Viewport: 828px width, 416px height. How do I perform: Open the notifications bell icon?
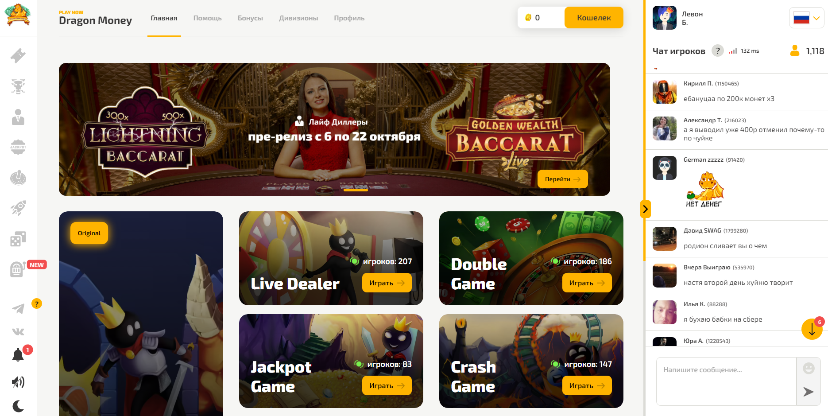click(x=18, y=355)
